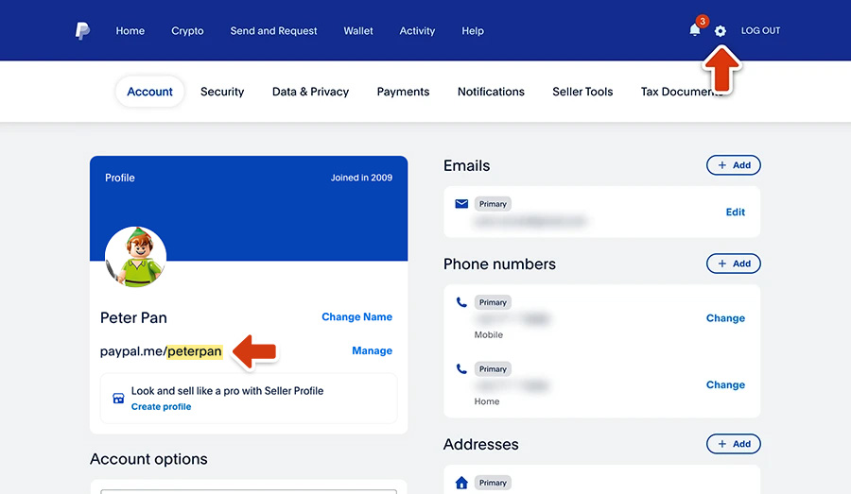Open the Wallet page
The image size is (851, 494).
(x=358, y=31)
